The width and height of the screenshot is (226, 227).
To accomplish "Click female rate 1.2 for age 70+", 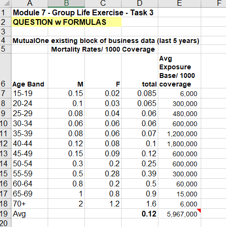I will (x=103, y=204).
